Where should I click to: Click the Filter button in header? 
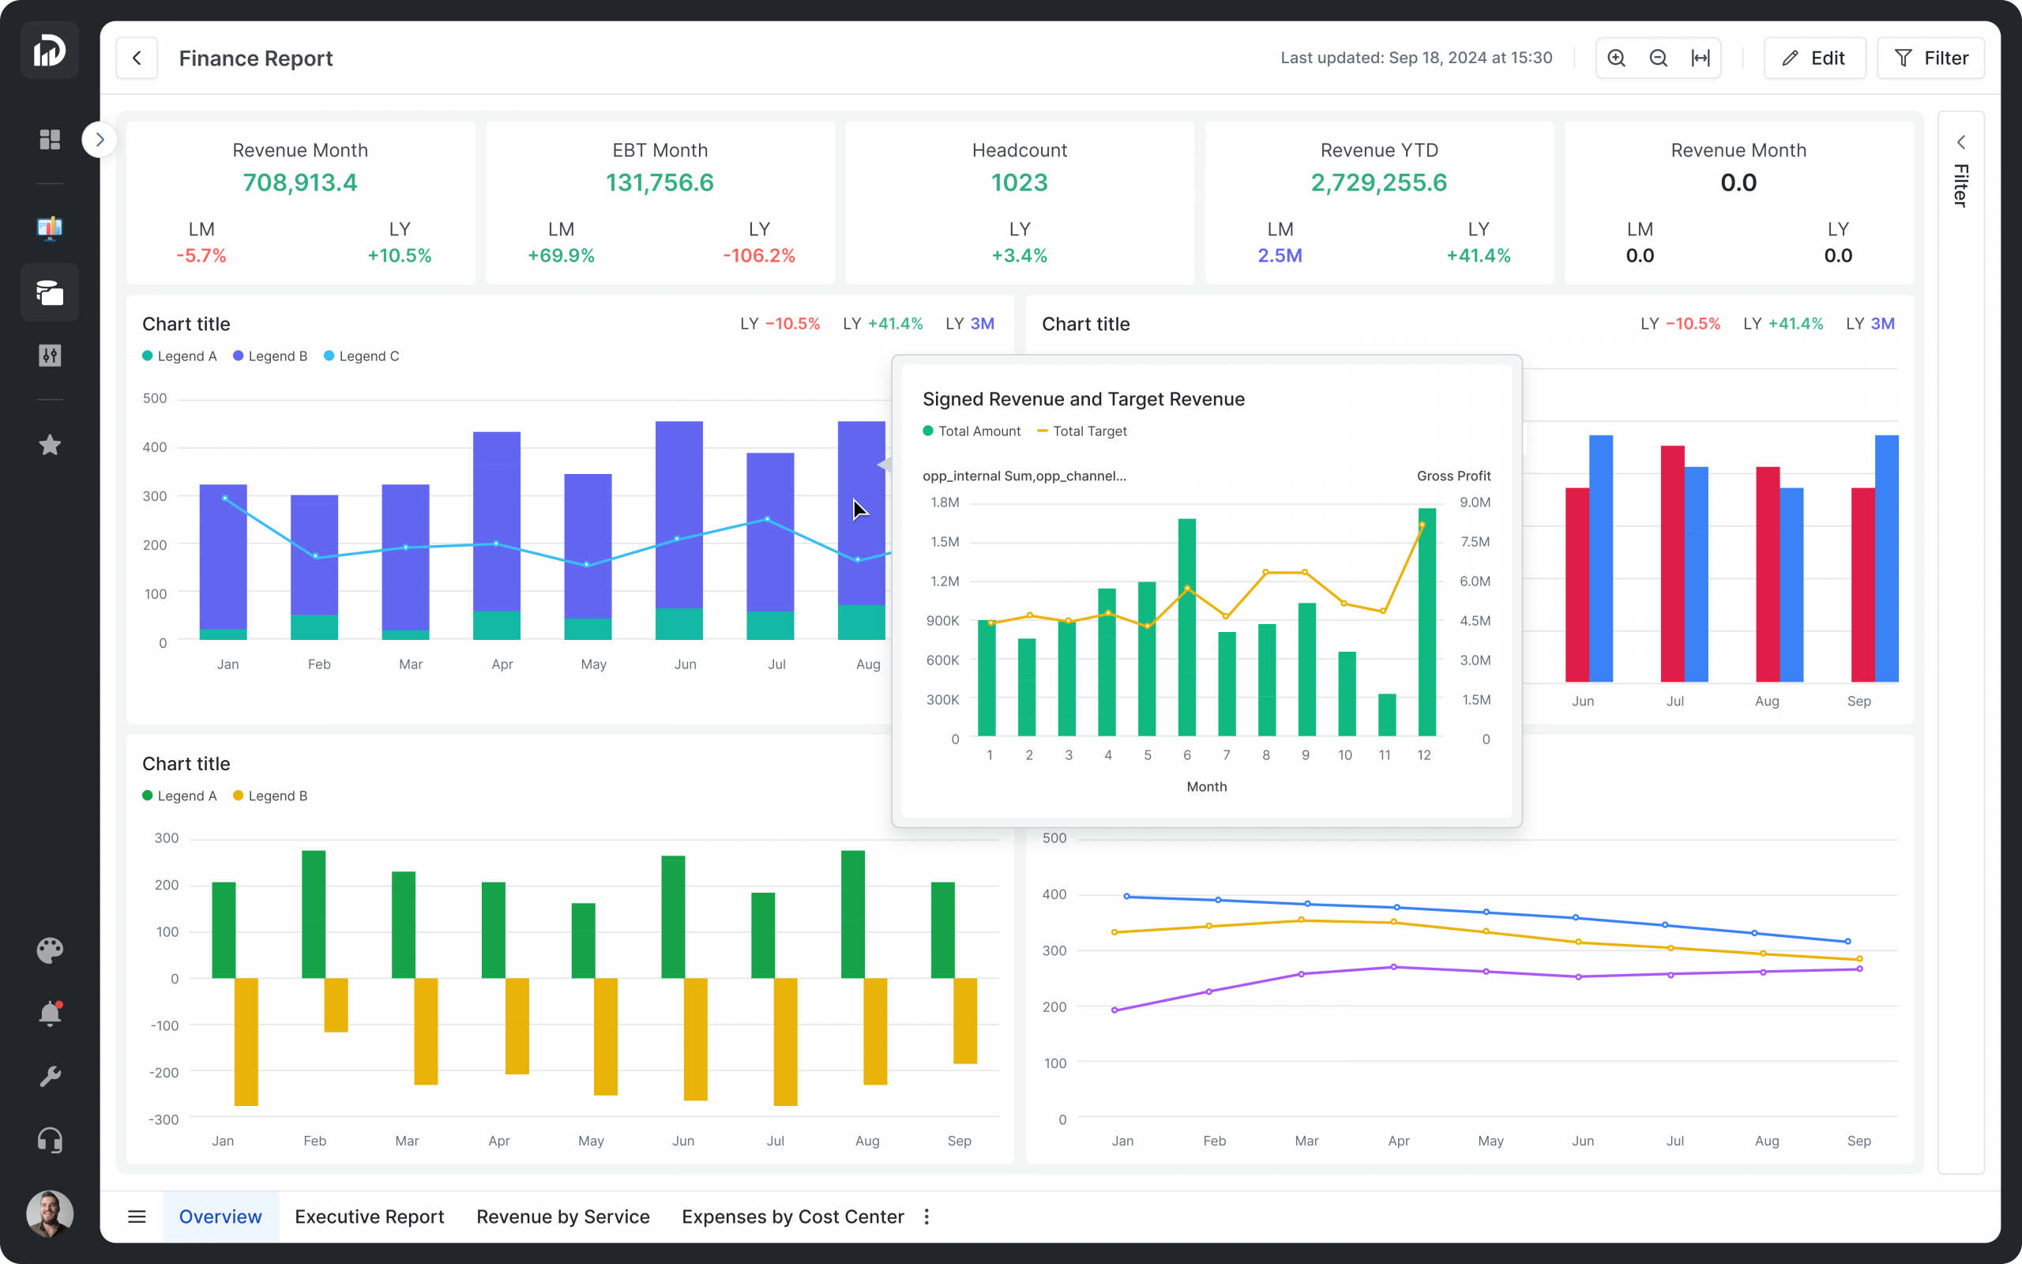point(1931,58)
